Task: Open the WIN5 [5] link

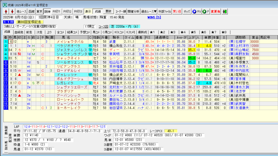Action: point(154,17)
